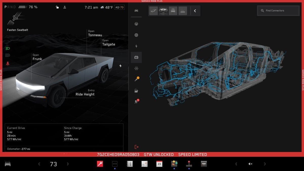Open the door closures icon in sidebar
Image resolution: width=304 pixels, height=171 pixels.
click(x=136, y=91)
